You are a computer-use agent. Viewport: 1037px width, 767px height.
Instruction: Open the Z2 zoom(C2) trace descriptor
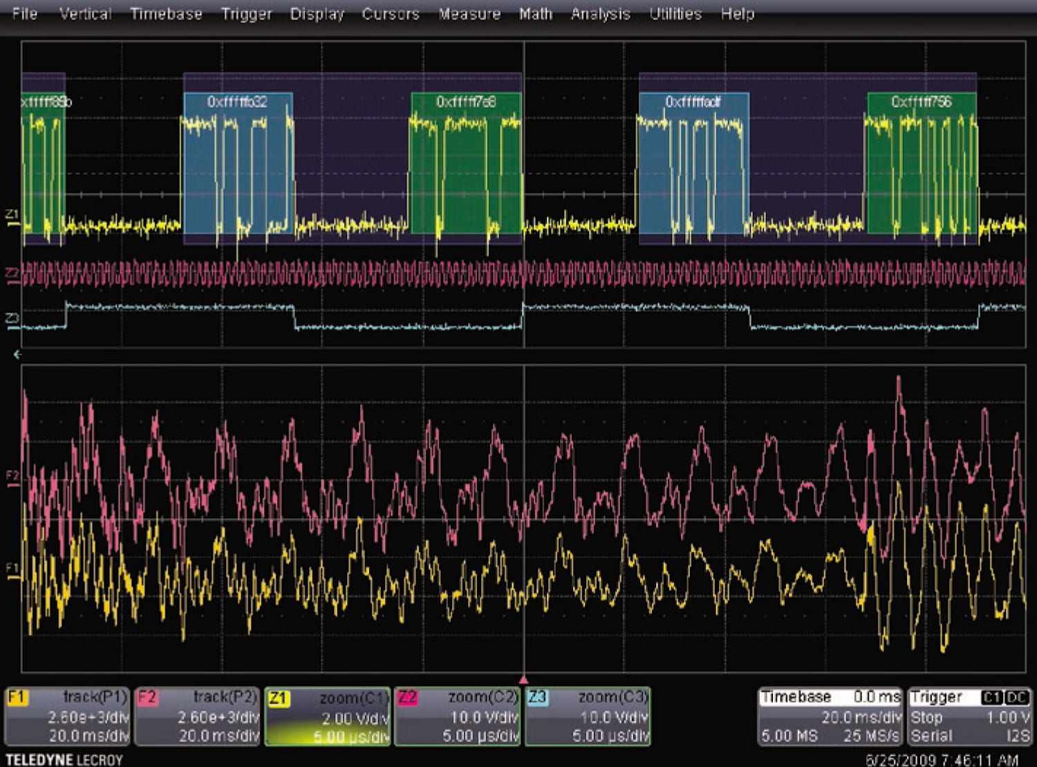coord(456,716)
